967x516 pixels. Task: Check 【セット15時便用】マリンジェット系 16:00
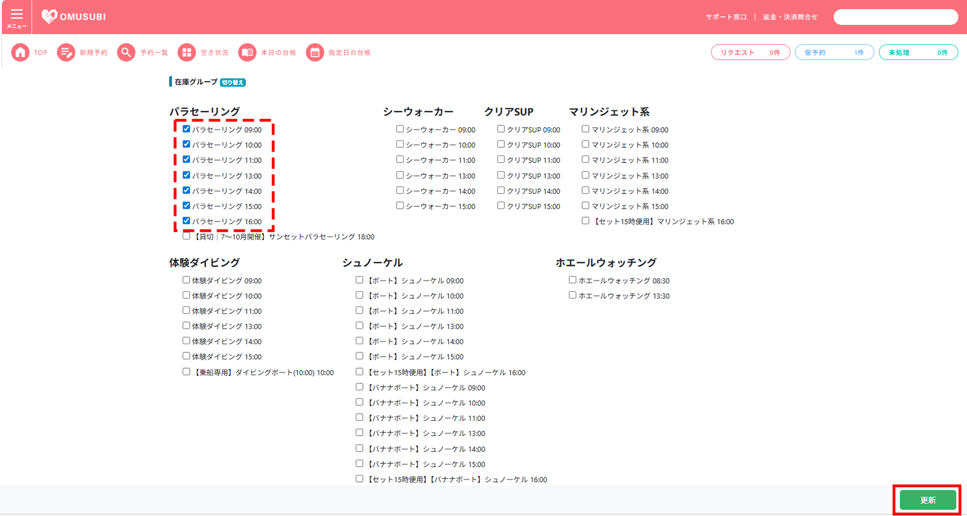pyautogui.click(x=585, y=221)
